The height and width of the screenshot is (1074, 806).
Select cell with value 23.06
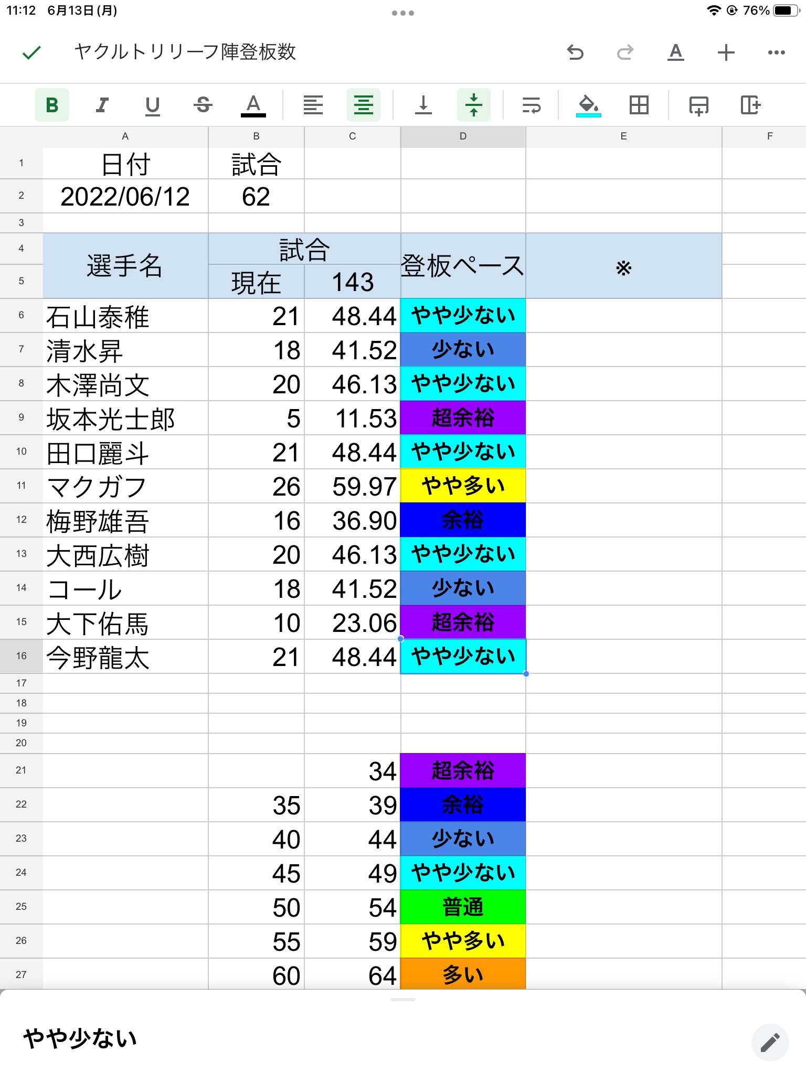coord(353,622)
